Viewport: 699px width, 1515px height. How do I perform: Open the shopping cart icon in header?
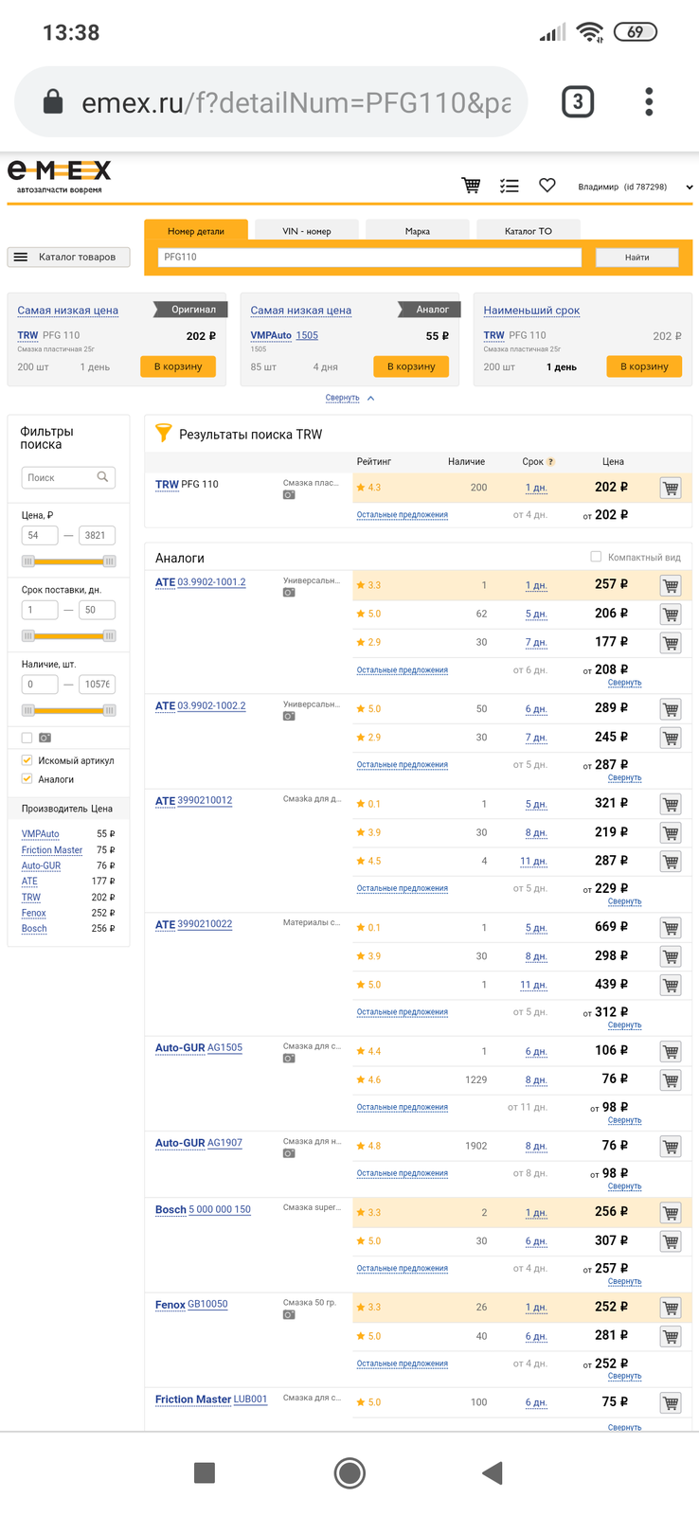(471, 186)
